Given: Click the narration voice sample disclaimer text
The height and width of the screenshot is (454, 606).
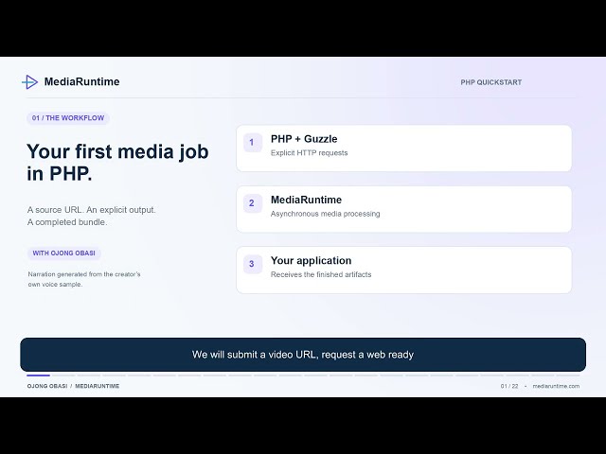Looking at the screenshot, I should point(84,279).
